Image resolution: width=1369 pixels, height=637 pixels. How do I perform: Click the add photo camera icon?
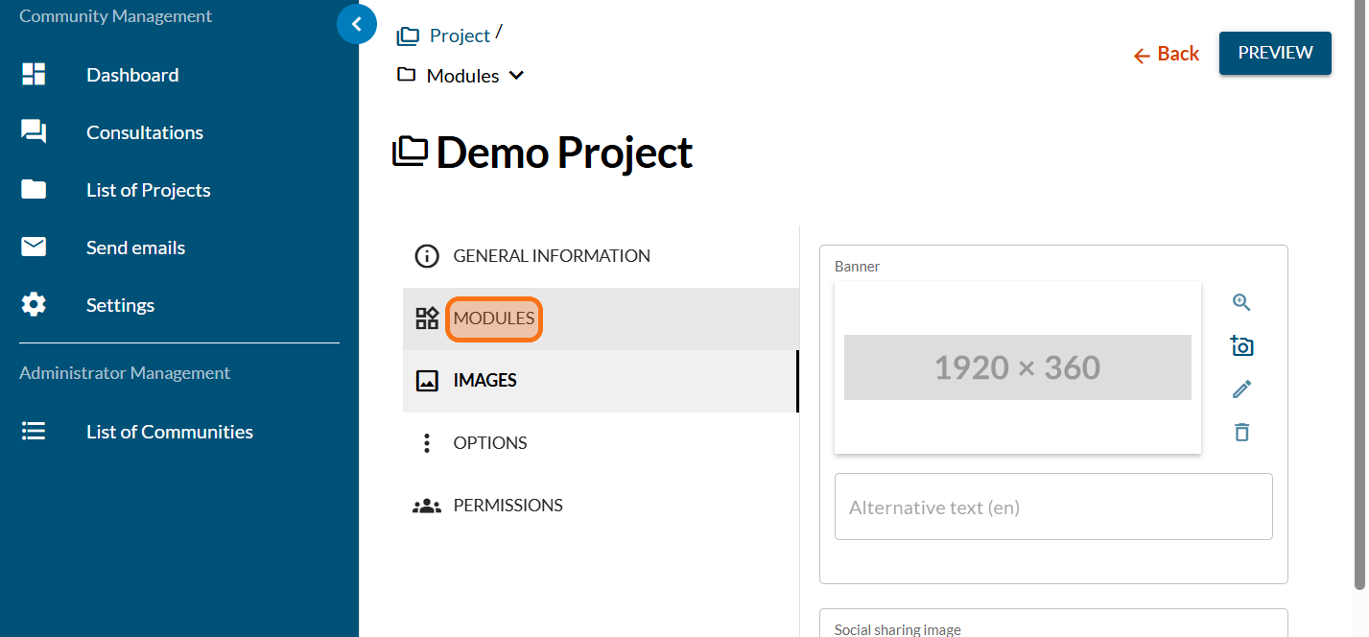1241,346
